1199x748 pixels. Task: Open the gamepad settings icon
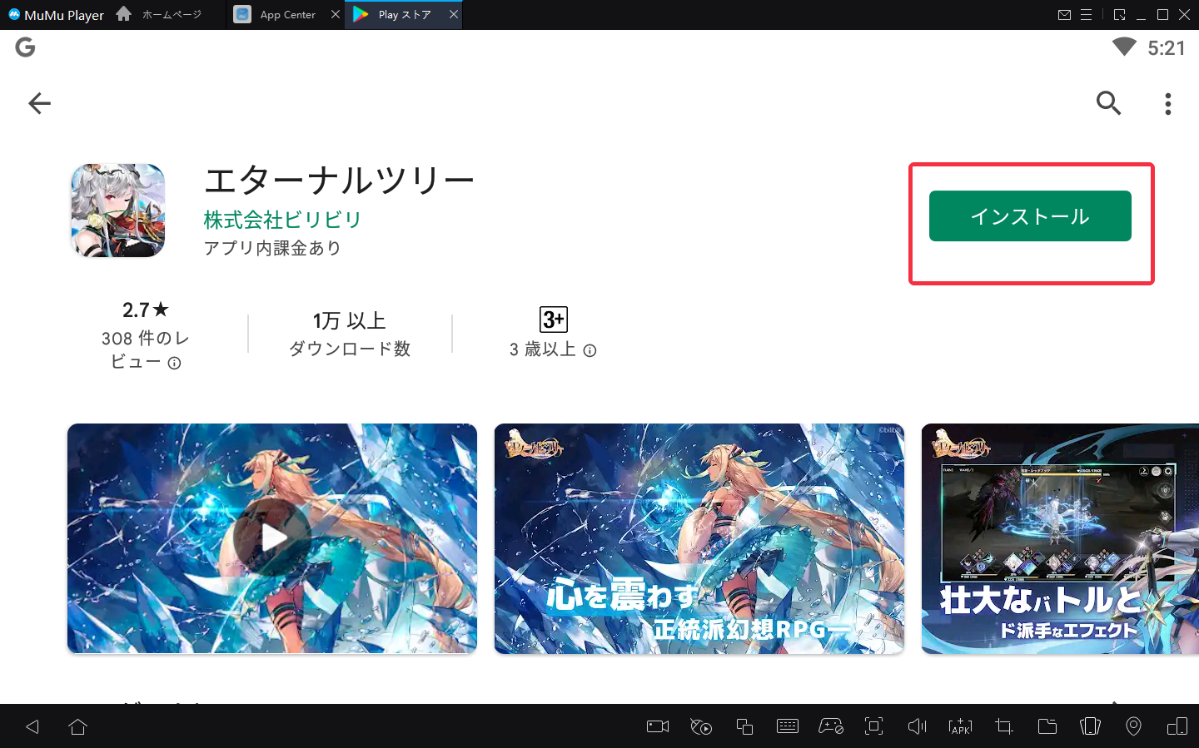(x=831, y=726)
